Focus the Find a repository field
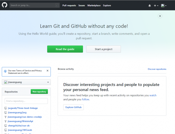This screenshot has width=175, height=134. click(26, 101)
